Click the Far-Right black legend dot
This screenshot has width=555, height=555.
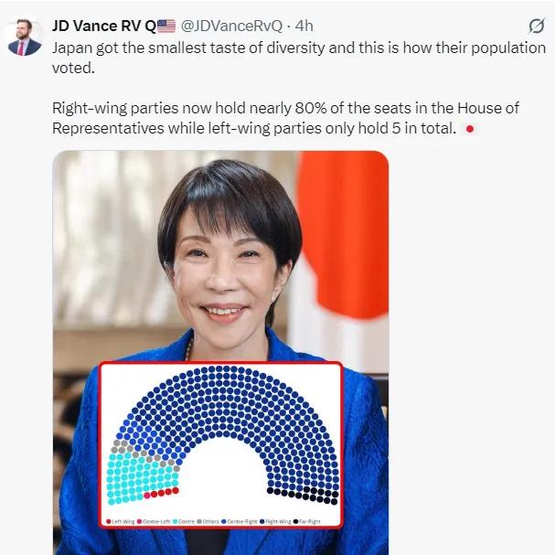(296, 521)
